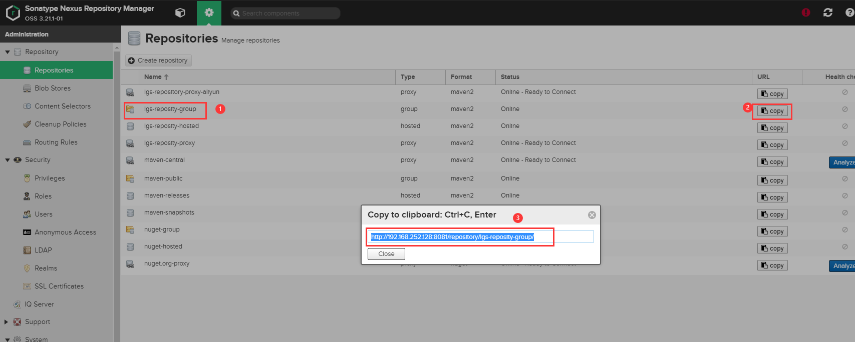Screen dimensions: 855x342
Task: Click the group icon of maven-public row
Action: (x=130, y=178)
